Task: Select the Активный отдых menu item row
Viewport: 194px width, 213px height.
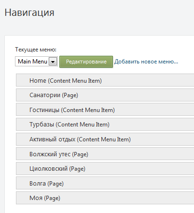Action: (105, 139)
